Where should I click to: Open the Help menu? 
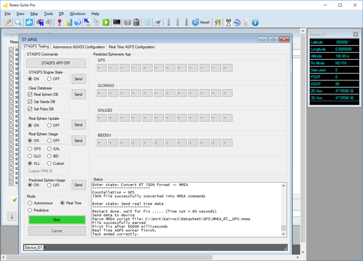[95, 14]
